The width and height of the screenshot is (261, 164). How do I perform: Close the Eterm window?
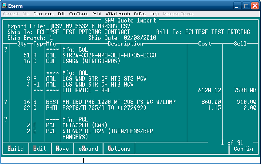click(255, 6)
